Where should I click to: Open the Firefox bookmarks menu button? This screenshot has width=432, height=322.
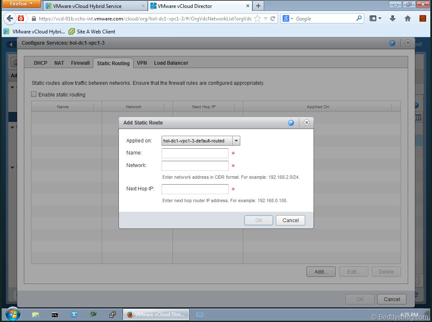pos(375,18)
